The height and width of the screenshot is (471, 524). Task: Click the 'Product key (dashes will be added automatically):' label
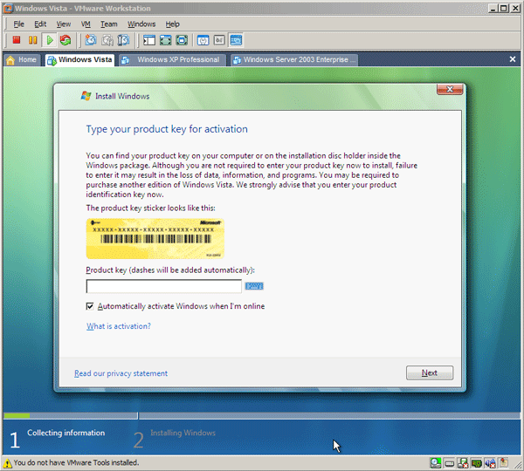tap(170, 270)
